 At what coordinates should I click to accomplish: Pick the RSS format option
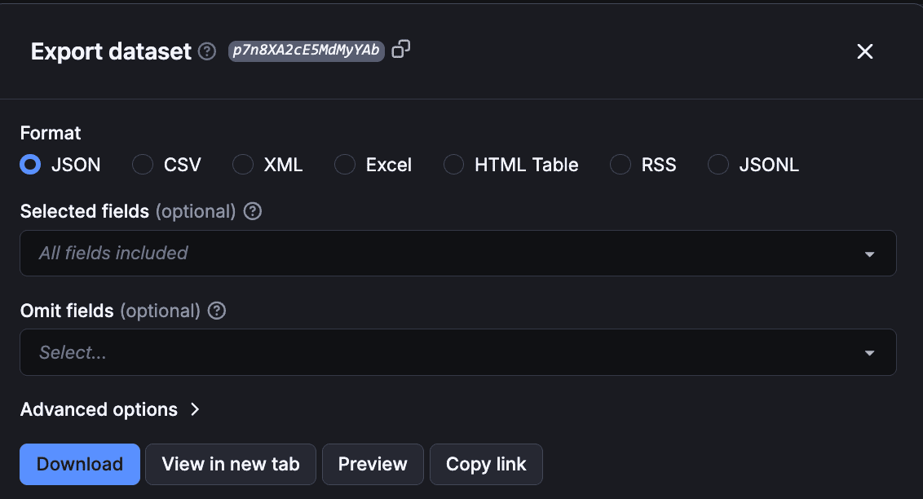point(620,165)
